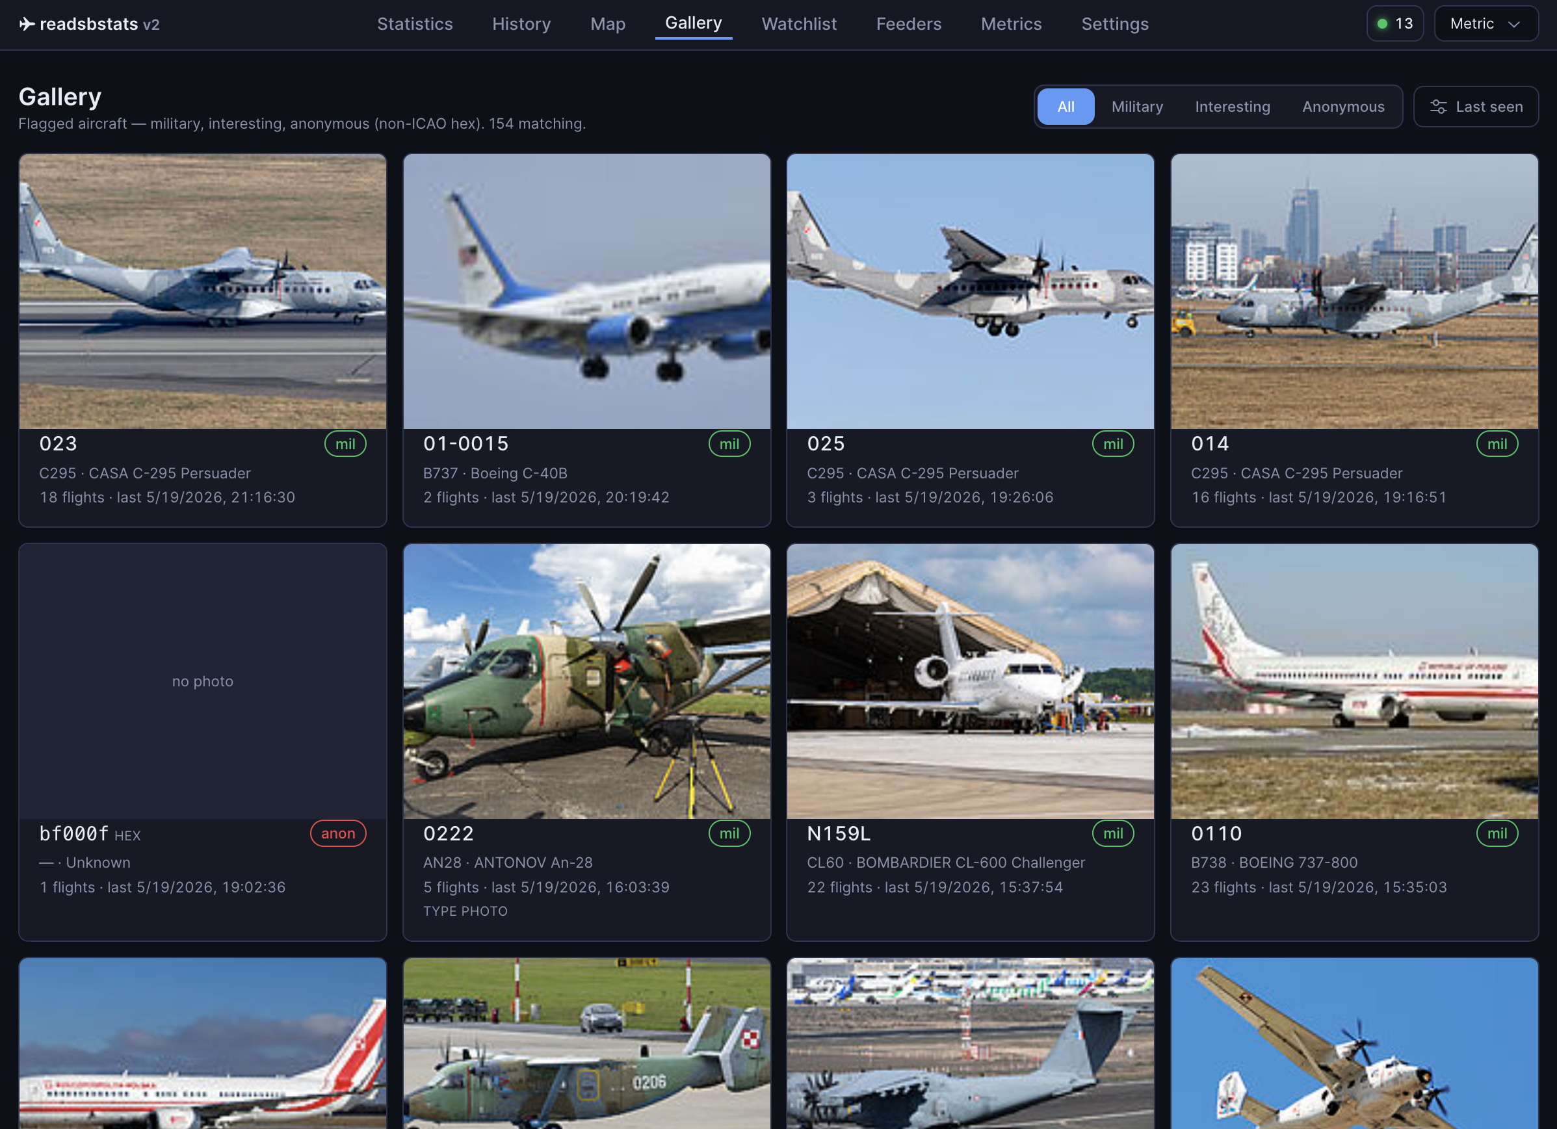Click the green status dot indicator
Image resolution: width=1557 pixels, height=1129 pixels.
(x=1383, y=24)
